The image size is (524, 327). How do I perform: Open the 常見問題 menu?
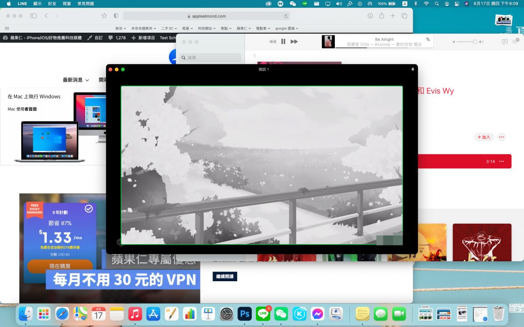86,3
